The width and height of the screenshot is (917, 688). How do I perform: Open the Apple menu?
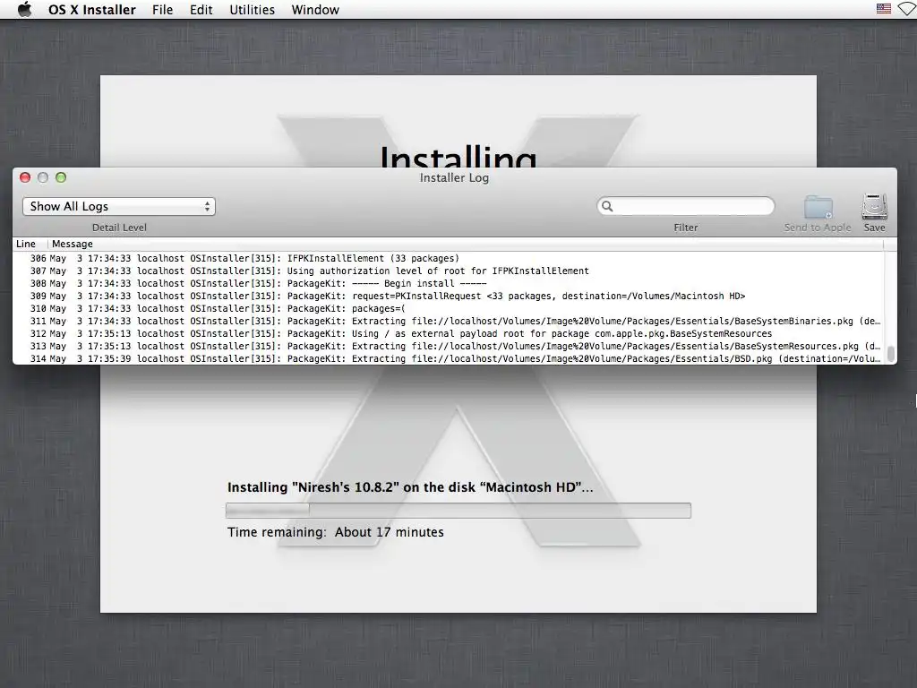pos(24,9)
